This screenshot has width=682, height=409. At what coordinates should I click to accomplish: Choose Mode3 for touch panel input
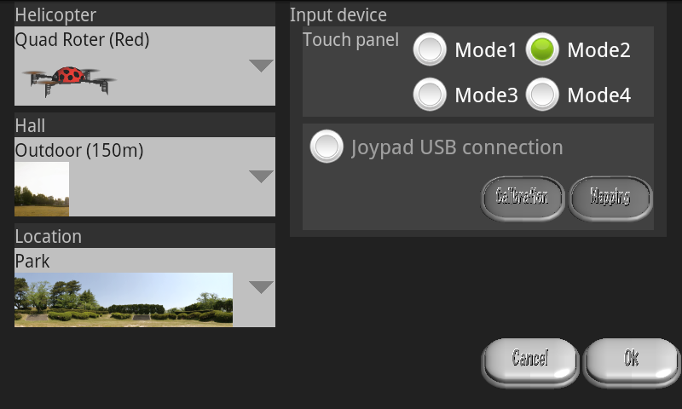431,95
